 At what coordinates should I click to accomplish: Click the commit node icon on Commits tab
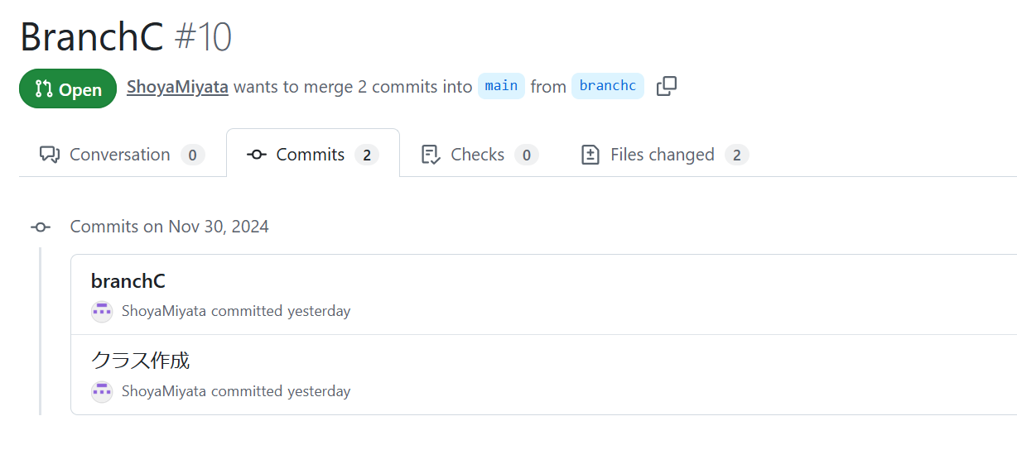pyautogui.click(x=257, y=155)
